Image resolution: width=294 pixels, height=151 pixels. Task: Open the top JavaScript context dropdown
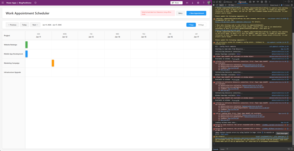pyautogui.click(x=222, y=5)
